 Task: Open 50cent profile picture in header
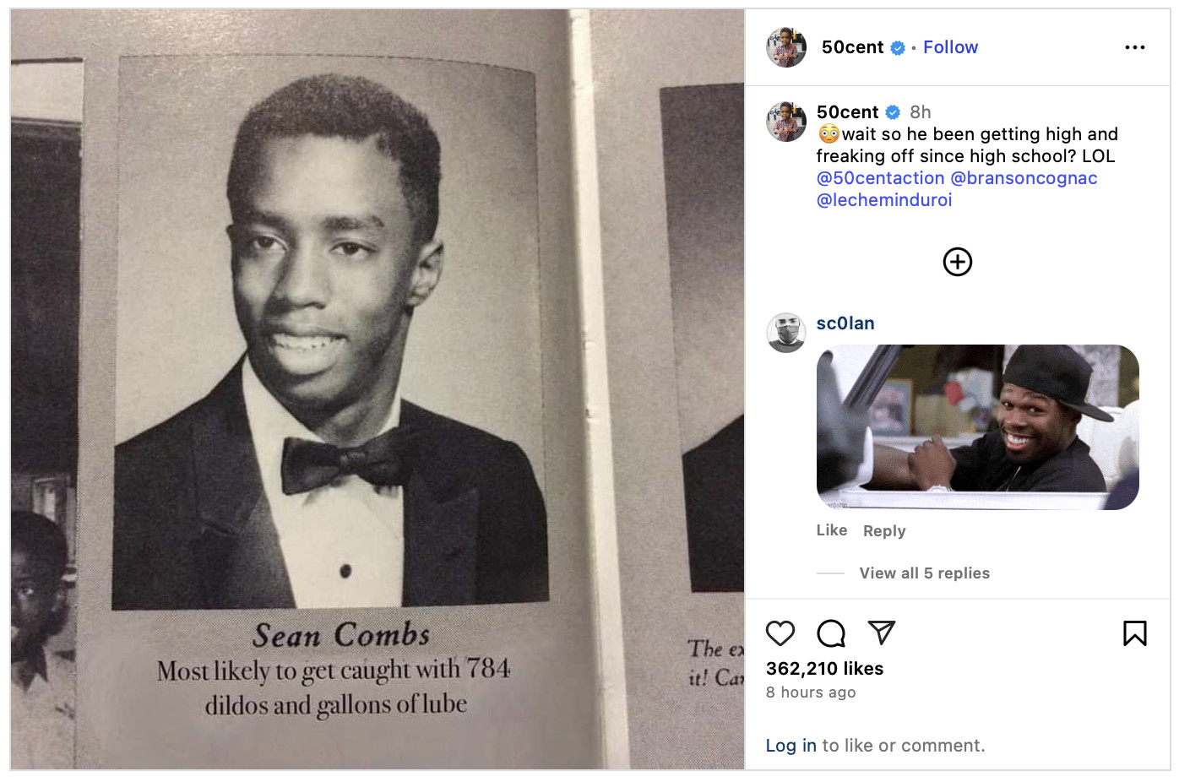[x=786, y=47]
